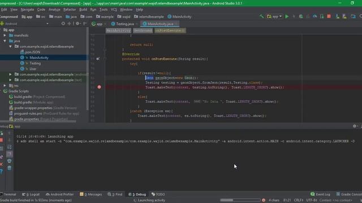The width and height of the screenshot is (362, 203).
Task: Hide the Project panel with the hide icon
Action: (x=85, y=24)
